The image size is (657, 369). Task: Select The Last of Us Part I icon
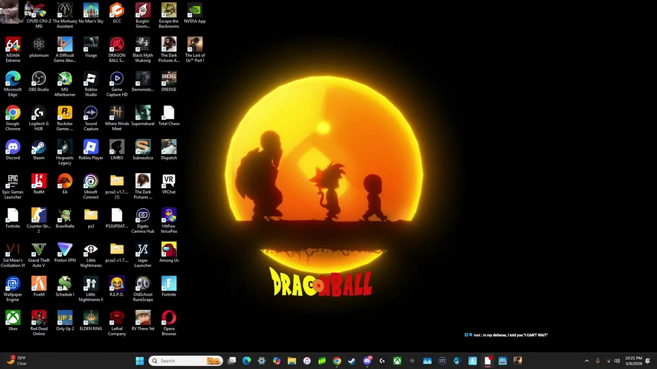pyautogui.click(x=195, y=50)
